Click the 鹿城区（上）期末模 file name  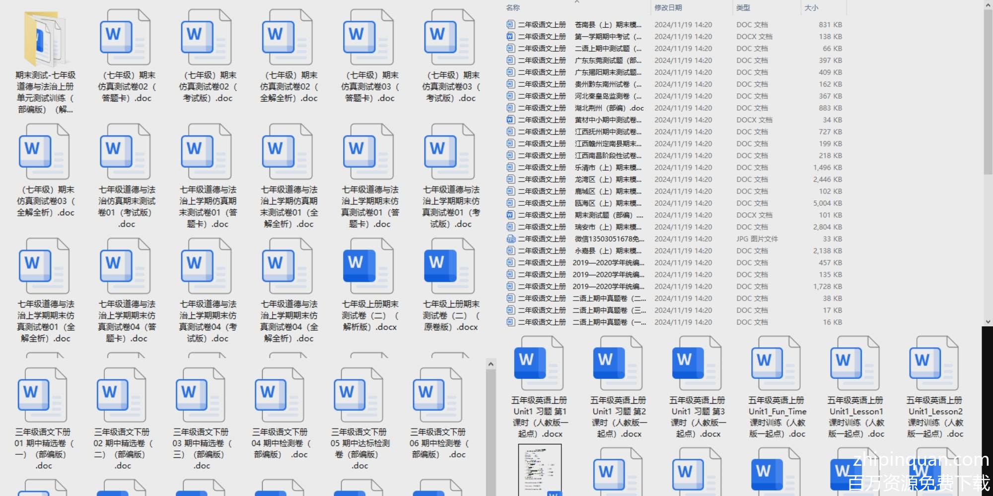pos(608,191)
